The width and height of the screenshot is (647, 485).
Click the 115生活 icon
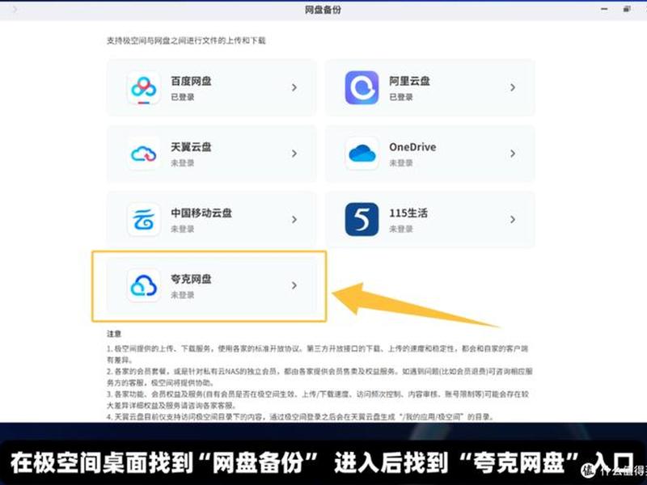[362, 219]
